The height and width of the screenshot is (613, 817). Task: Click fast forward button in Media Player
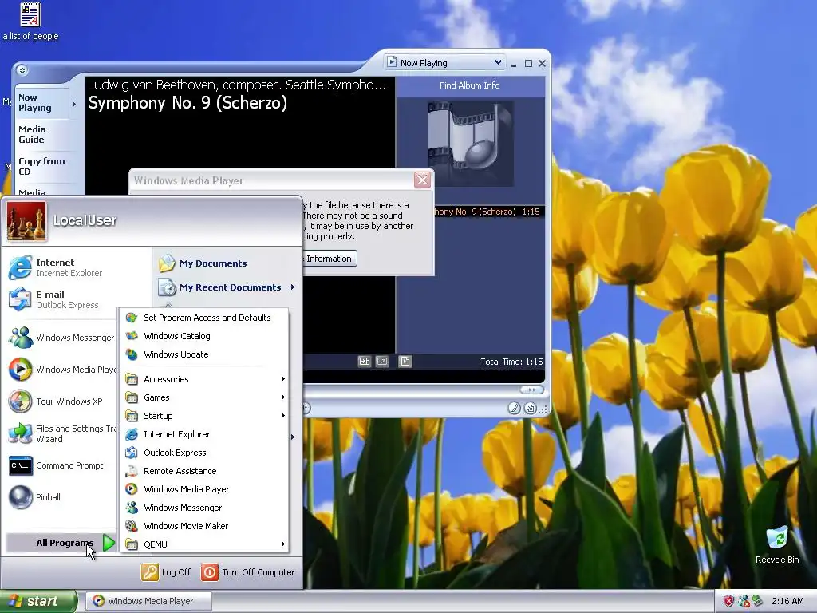[x=531, y=390]
